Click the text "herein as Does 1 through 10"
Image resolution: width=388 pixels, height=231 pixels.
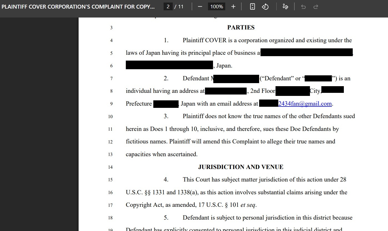162,129
